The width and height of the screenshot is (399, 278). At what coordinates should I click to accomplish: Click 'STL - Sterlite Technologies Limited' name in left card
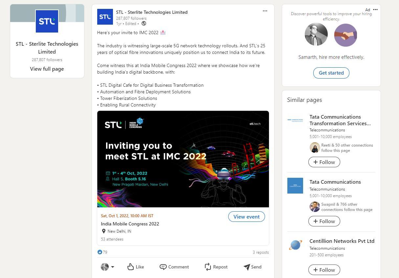point(47,48)
